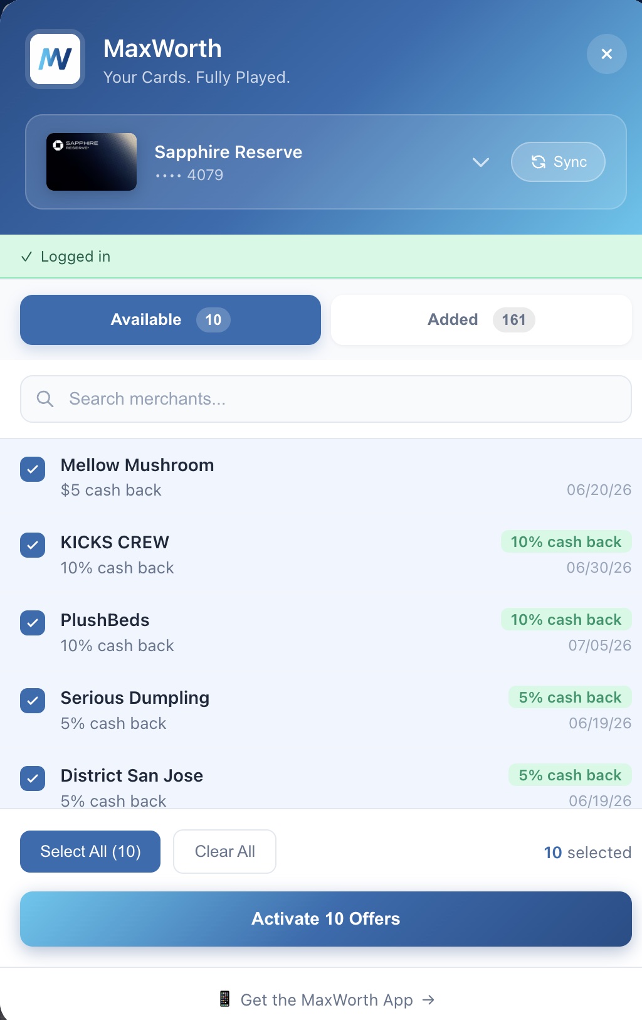Click the District San Jose merchant name
This screenshot has width=642, height=1020.
click(x=132, y=776)
